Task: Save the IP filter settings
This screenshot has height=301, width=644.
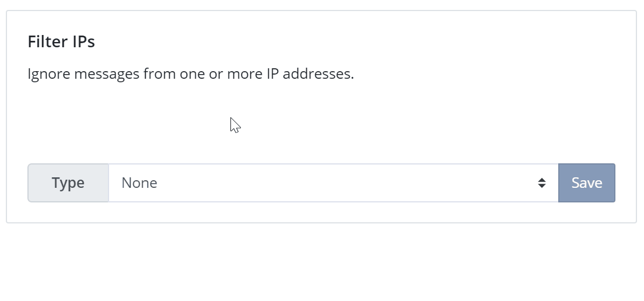Action: coord(586,183)
